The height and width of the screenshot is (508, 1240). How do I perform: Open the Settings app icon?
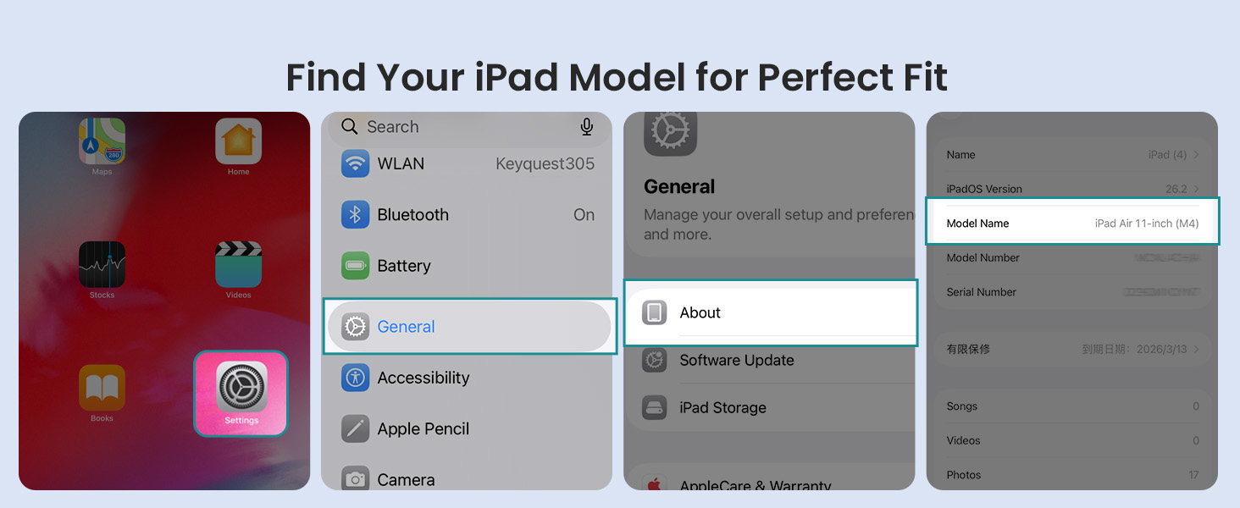coord(241,387)
